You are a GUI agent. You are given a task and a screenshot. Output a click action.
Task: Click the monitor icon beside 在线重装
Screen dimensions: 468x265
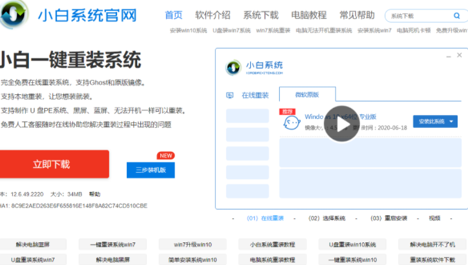pos(229,95)
